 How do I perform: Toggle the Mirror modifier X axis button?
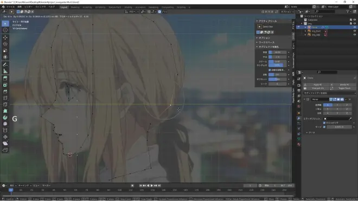[328, 105]
